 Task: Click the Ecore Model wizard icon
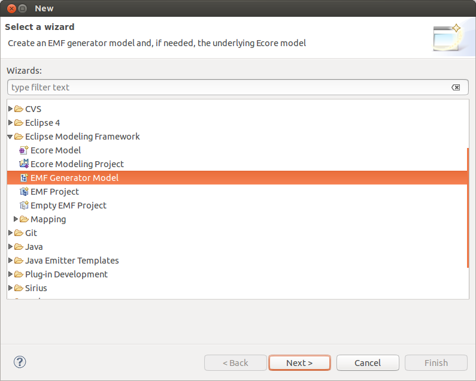point(24,150)
